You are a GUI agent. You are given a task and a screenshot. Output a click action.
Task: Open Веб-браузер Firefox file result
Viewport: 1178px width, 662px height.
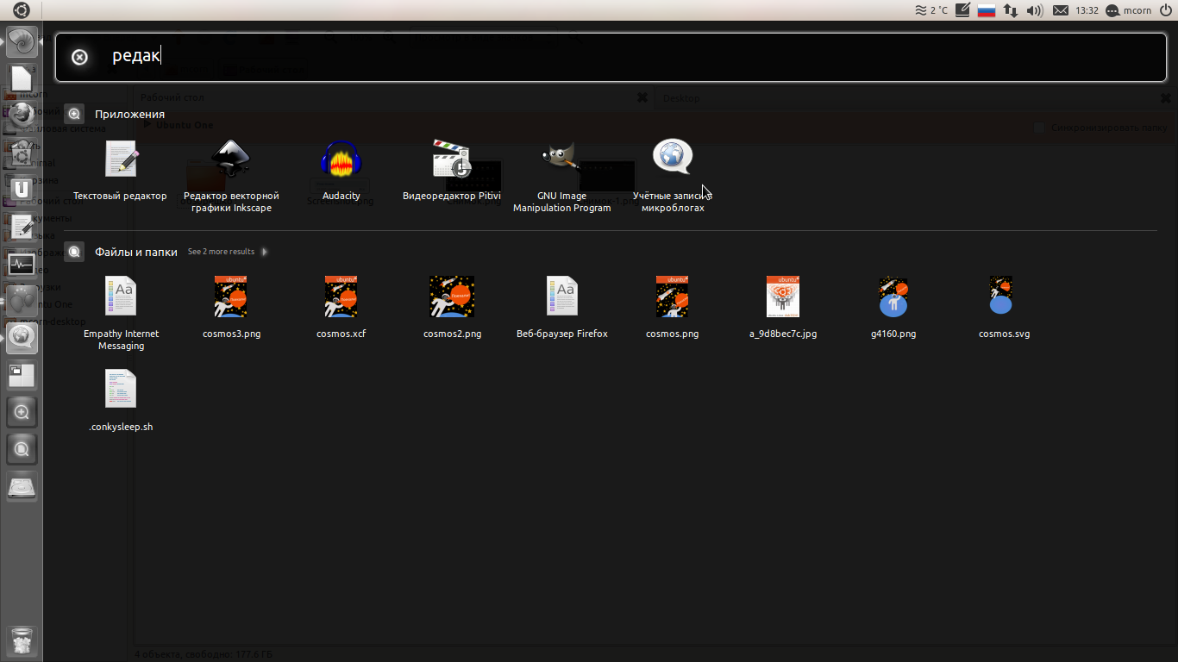562,308
